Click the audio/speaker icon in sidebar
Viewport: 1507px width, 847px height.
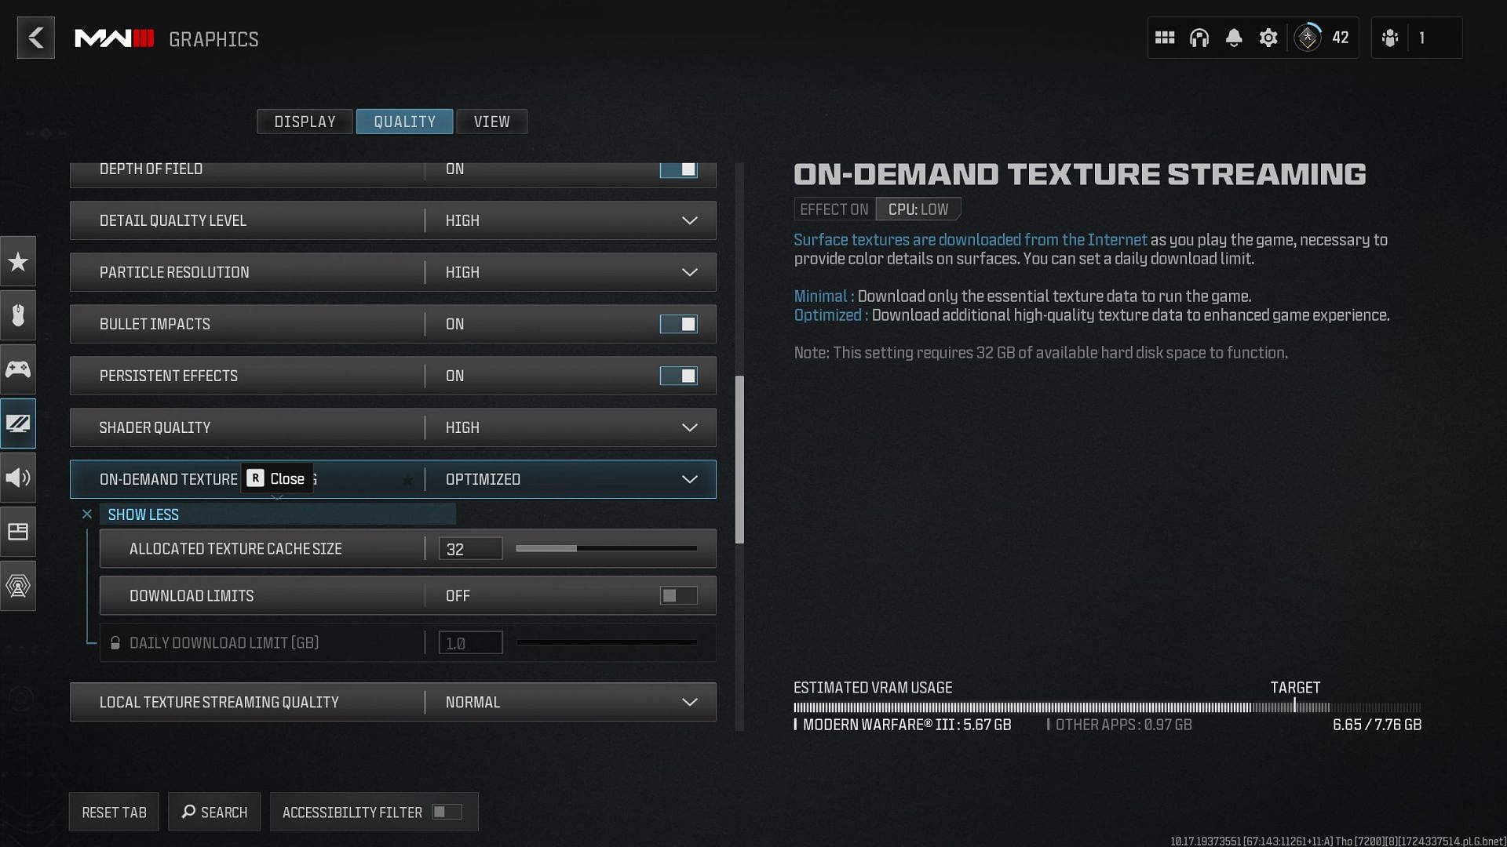(19, 477)
